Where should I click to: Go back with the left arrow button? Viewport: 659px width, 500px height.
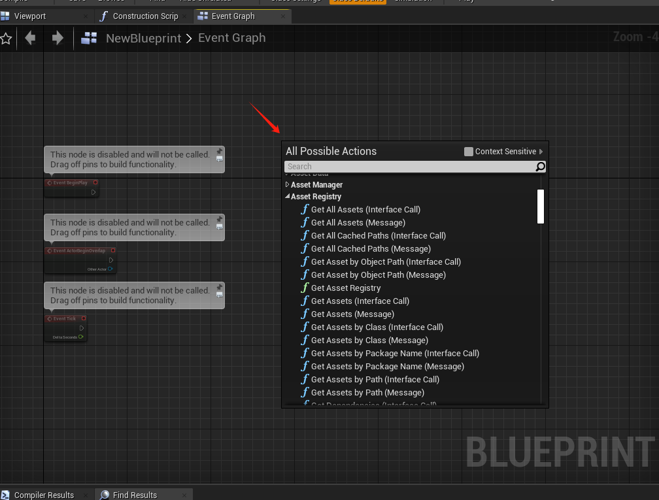[30, 38]
